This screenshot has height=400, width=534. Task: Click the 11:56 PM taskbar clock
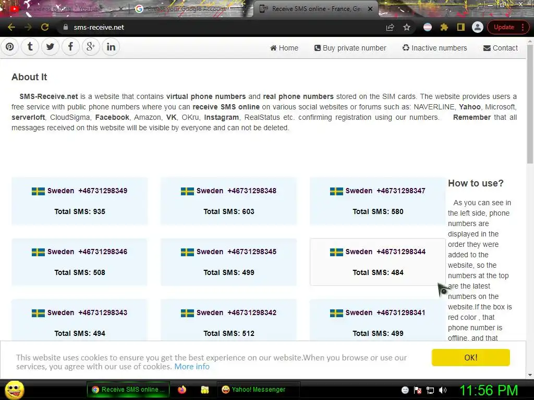tap(489, 390)
